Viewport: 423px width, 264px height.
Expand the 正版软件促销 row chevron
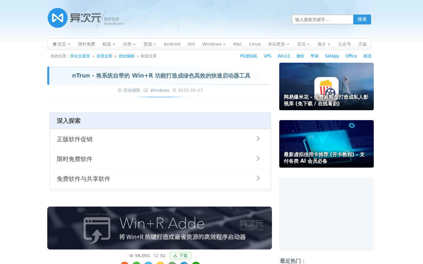[x=258, y=139]
